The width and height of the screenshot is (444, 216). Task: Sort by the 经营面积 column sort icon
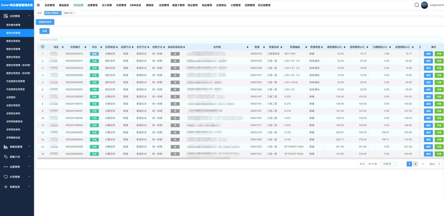(413, 47)
